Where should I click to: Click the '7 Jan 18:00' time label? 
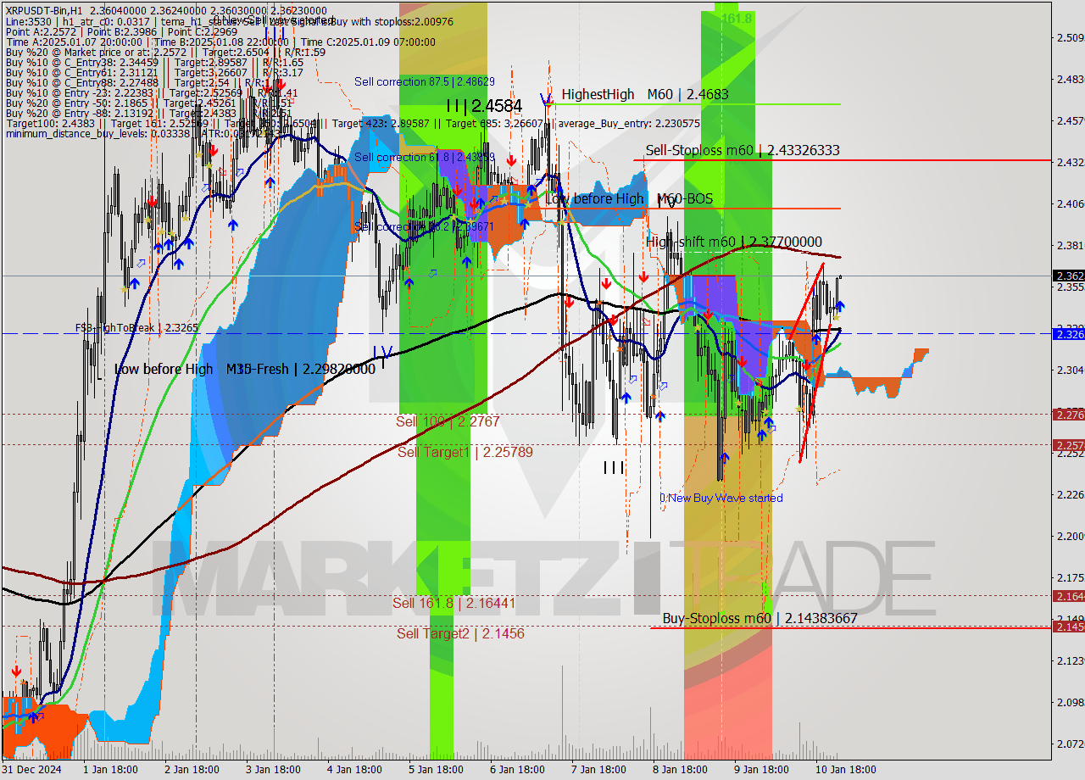coord(598,770)
